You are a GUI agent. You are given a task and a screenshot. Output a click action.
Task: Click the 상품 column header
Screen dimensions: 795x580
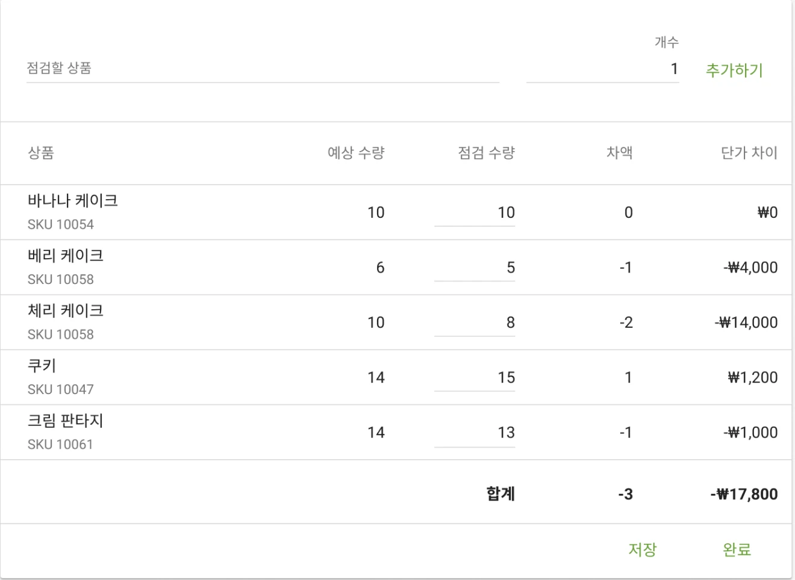click(41, 153)
